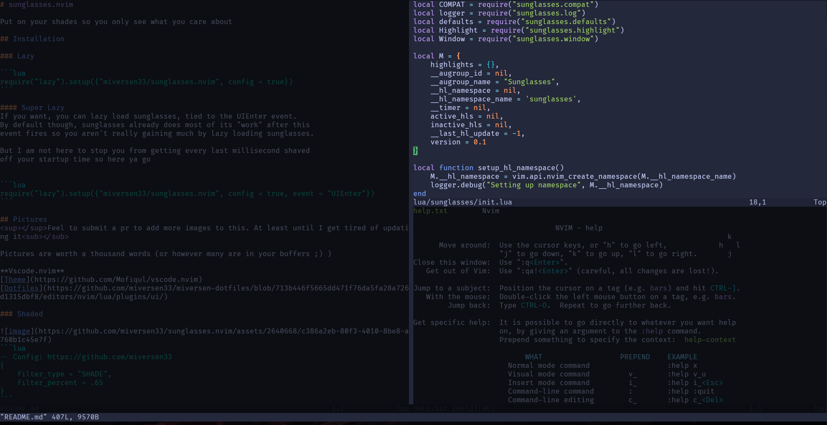Click the '### Lazy' heading
The height and width of the screenshot is (425, 827).
tap(17, 56)
